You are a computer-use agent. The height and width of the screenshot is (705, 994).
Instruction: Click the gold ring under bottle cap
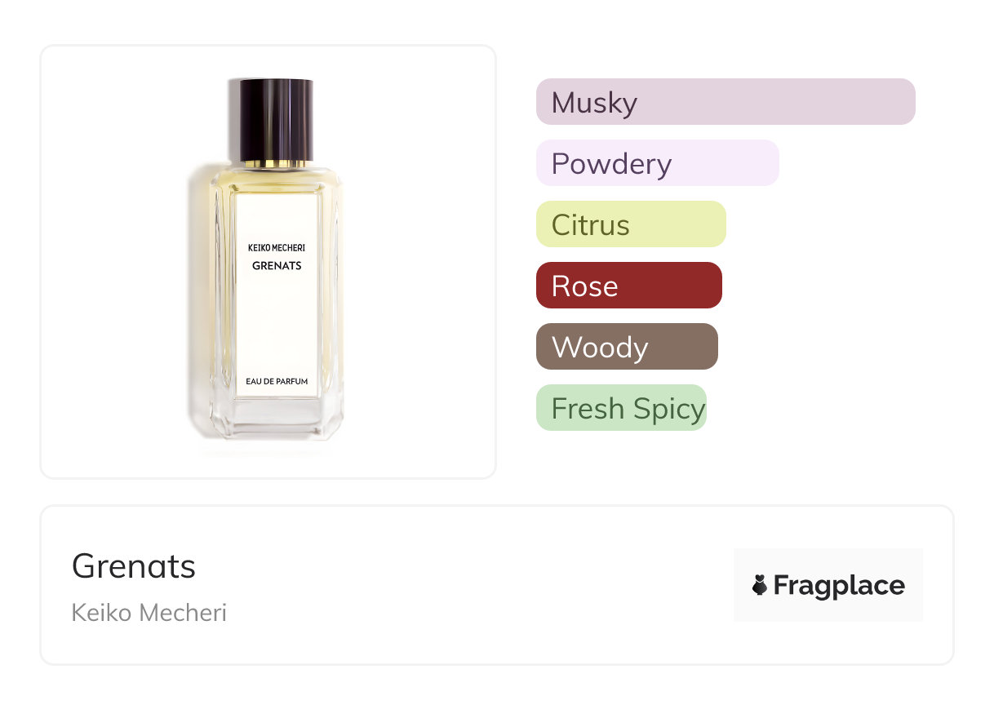tap(271, 164)
